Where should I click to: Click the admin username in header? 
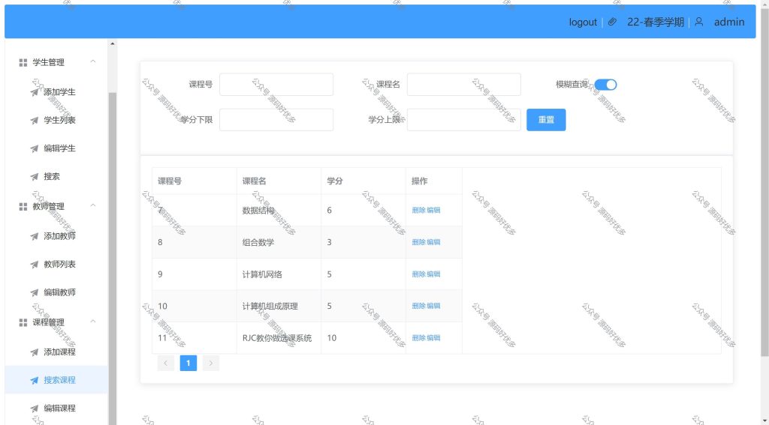click(728, 22)
